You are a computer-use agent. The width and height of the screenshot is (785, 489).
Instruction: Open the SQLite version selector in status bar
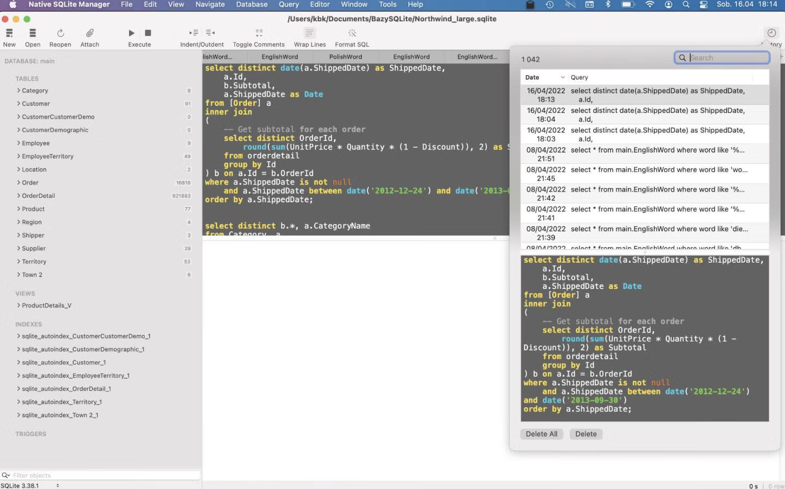coord(57,485)
